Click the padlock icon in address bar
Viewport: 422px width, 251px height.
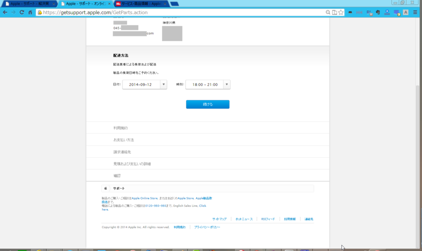tap(40, 12)
